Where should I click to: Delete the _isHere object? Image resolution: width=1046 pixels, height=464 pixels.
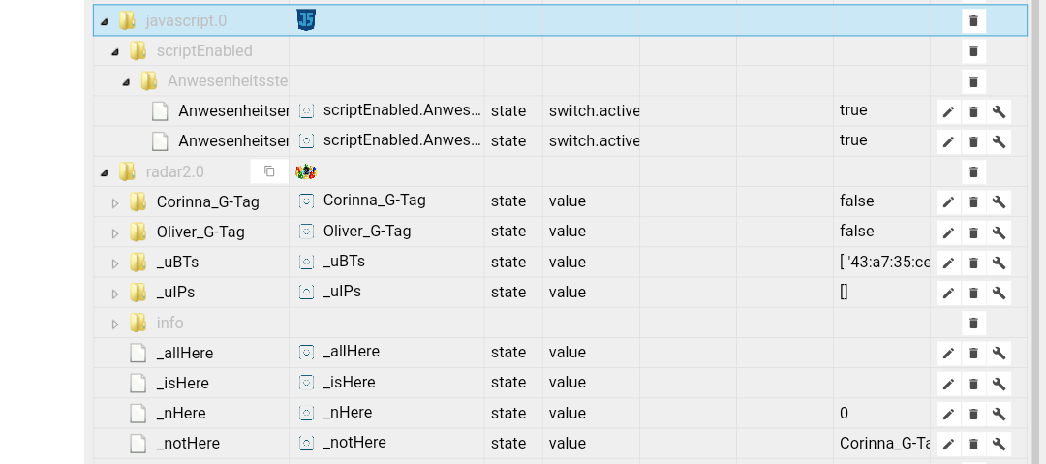(973, 384)
